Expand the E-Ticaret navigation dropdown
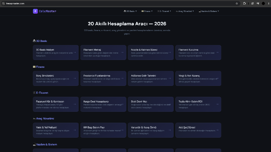The height and width of the screenshot is (152, 271). coord(164,11)
